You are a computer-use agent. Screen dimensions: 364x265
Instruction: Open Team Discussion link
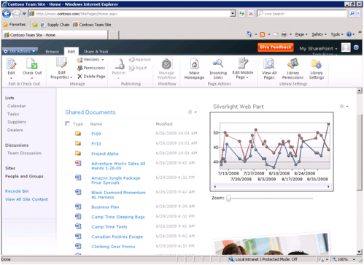click(24, 153)
